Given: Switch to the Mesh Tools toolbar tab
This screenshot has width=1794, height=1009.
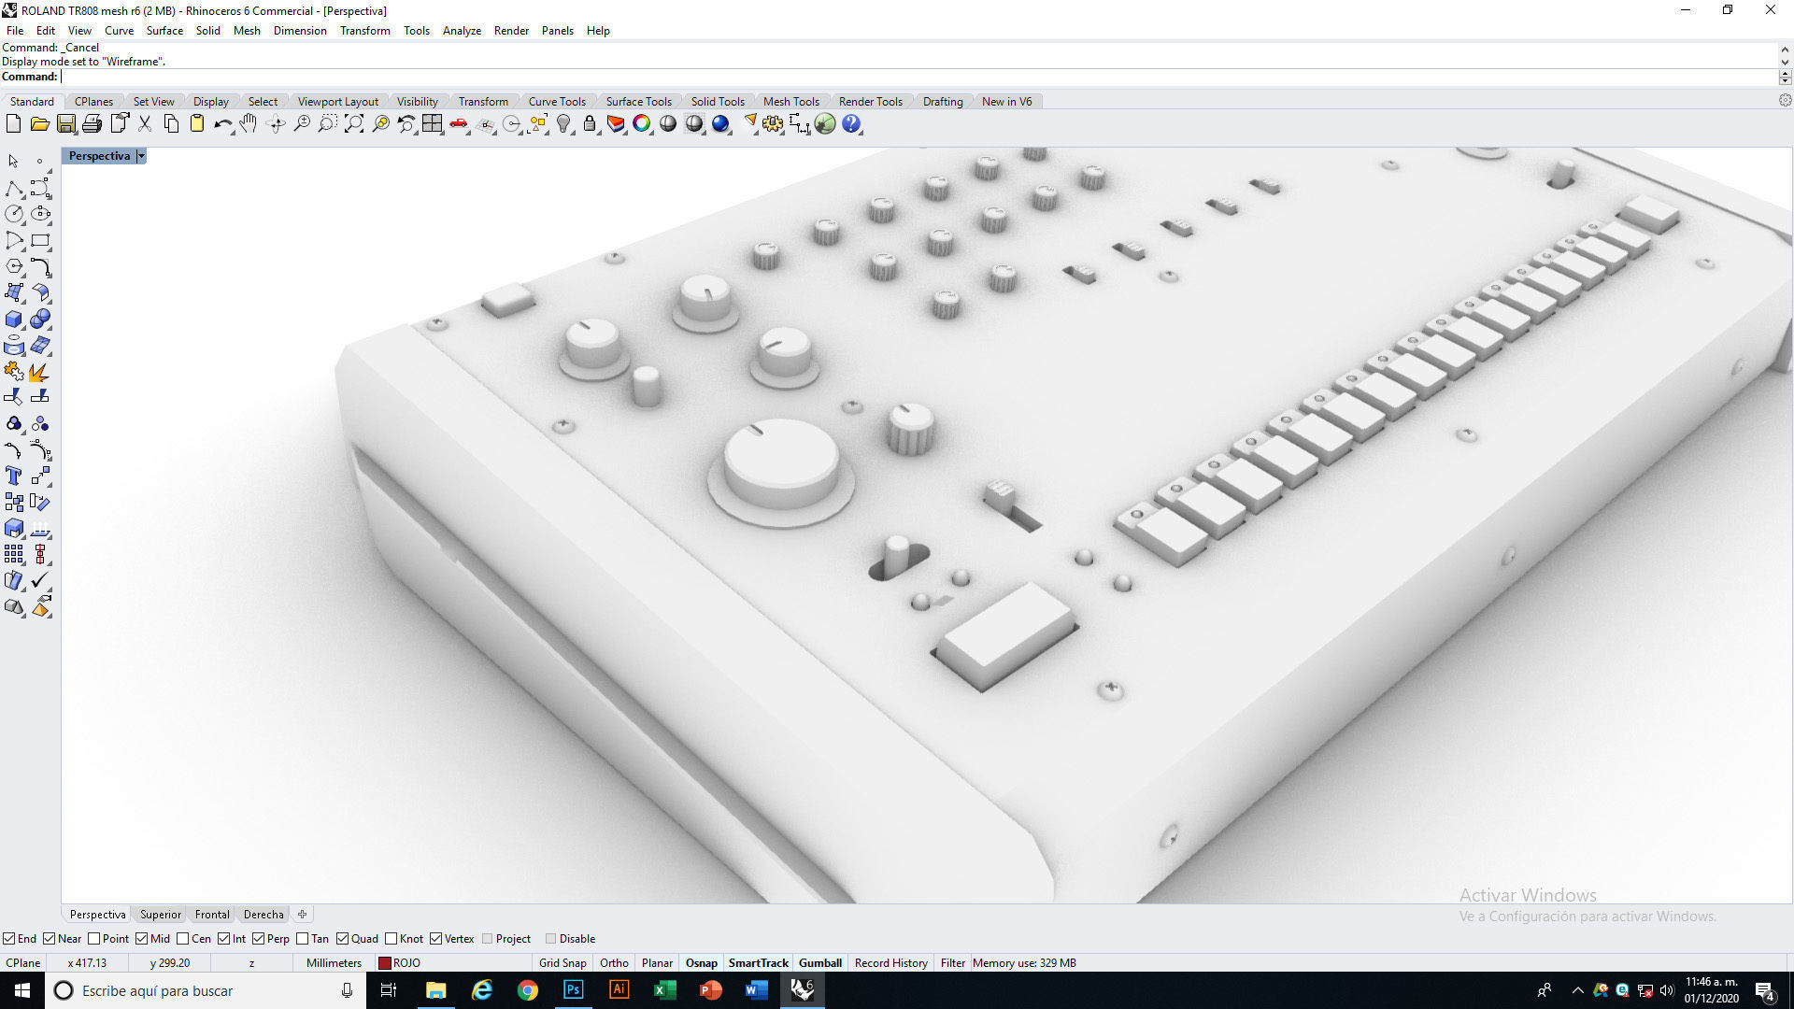Looking at the screenshot, I should (x=790, y=102).
